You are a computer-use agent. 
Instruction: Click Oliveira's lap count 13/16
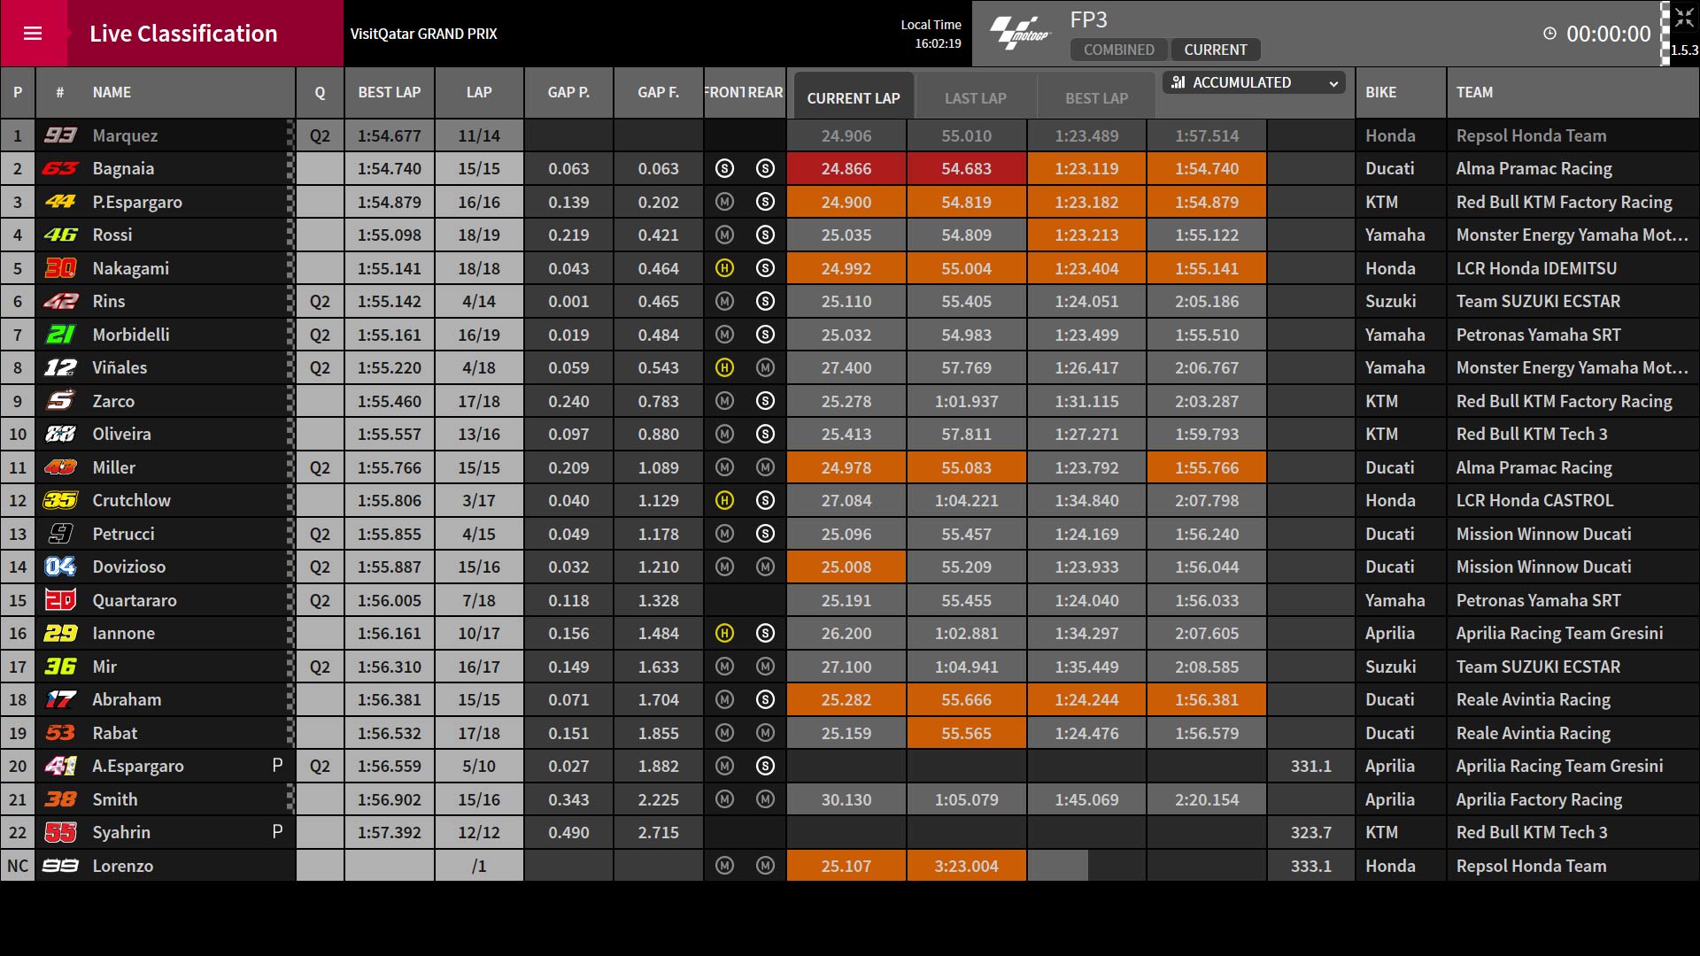pyautogui.click(x=479, y=434)
